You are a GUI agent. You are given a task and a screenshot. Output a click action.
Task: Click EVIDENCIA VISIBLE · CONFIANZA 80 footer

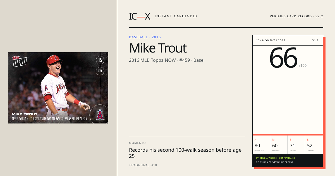coord(276,158)
